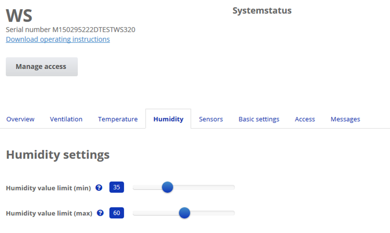The width and height of the screenshot is (390, 233).
Task: Open the Ventilation tab
Action: pos(66,119)
